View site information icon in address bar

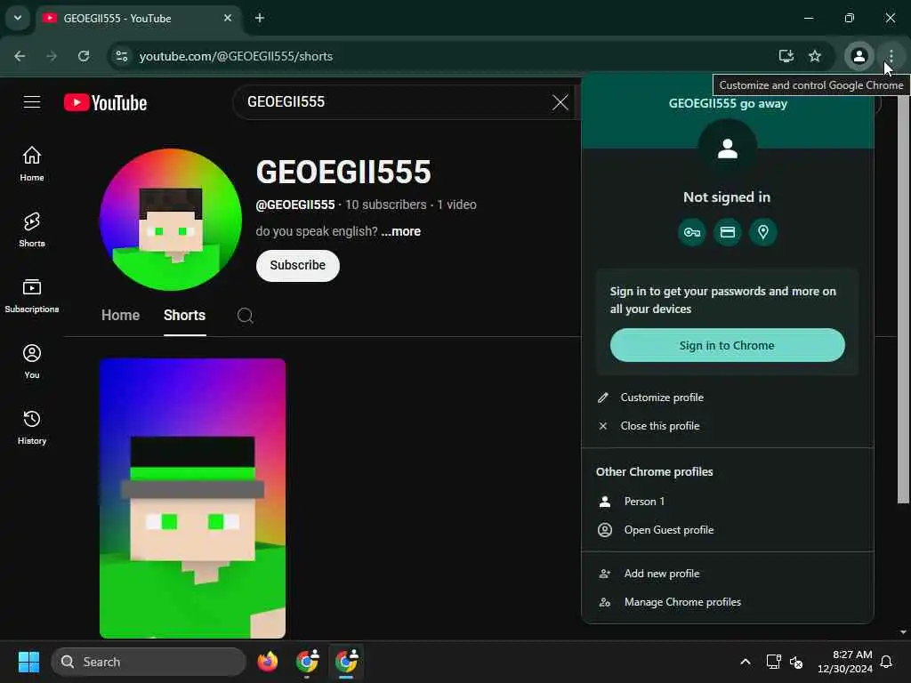tap(121, 56)
